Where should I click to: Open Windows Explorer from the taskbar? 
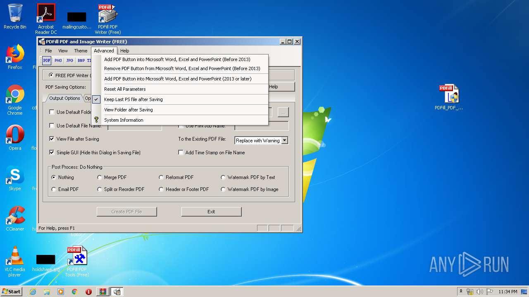click(47, 292)
